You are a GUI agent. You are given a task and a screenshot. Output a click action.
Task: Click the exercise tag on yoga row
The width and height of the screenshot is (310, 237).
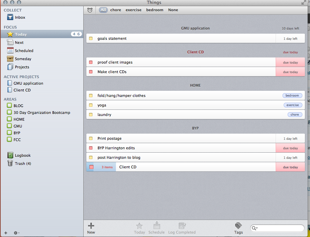point(292,105)
